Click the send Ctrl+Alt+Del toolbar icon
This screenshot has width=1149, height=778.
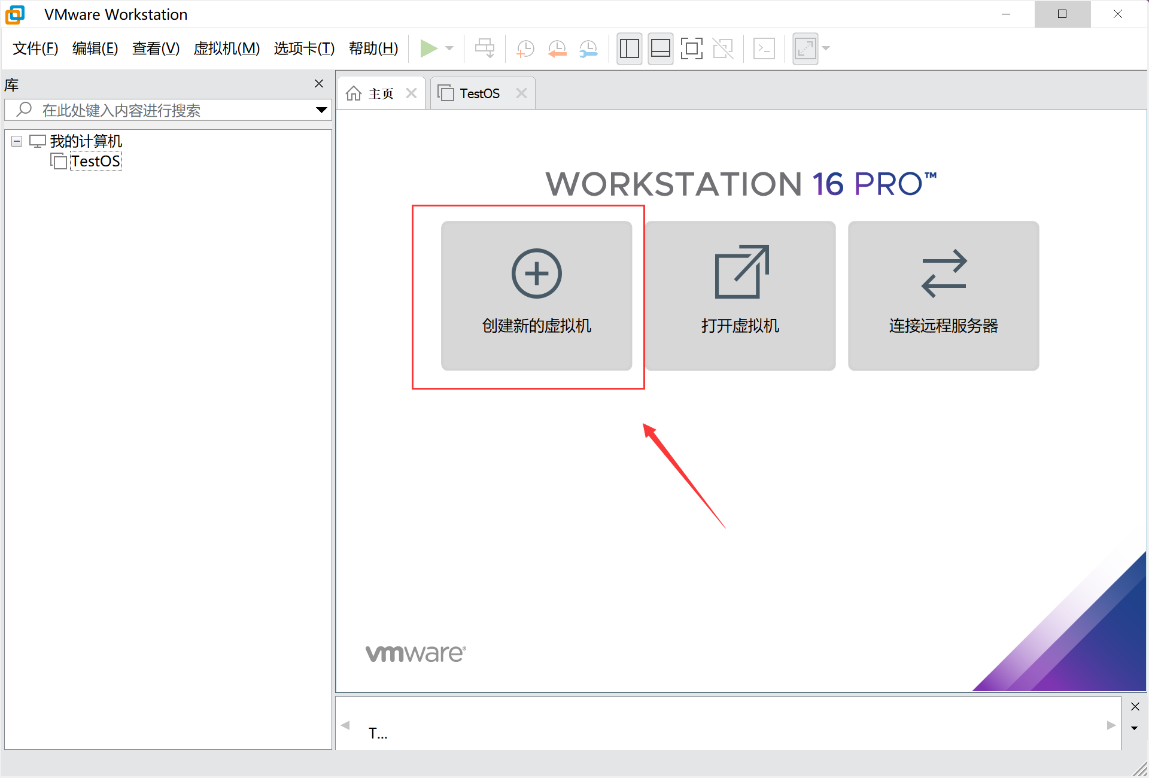click(485, 48)
